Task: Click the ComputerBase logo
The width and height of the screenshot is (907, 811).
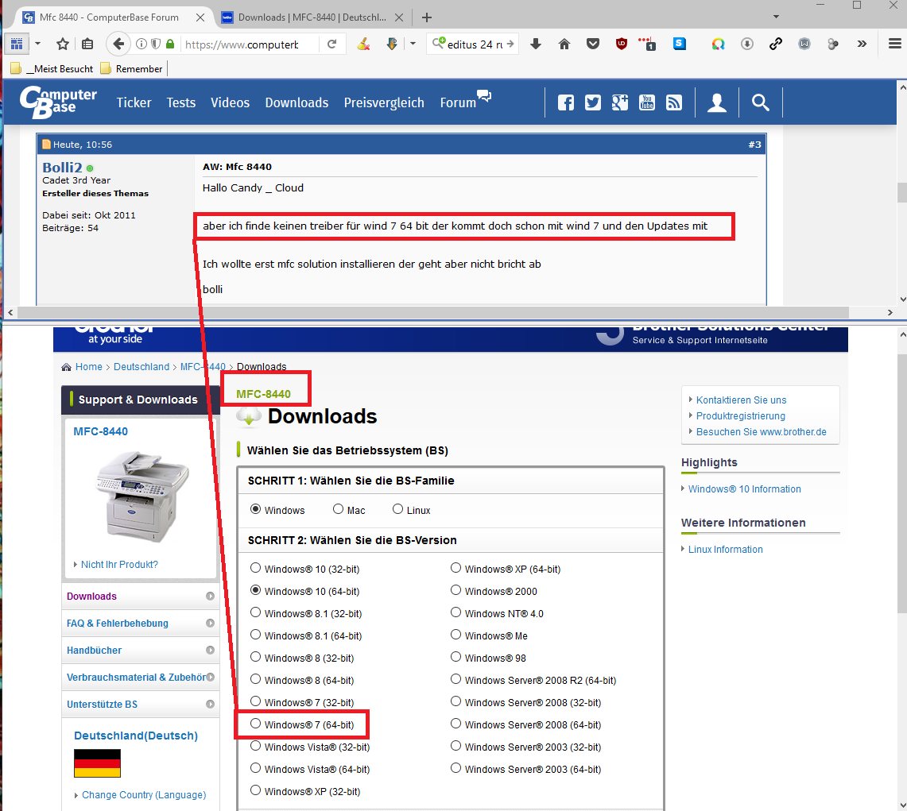Action: (58, 102)
